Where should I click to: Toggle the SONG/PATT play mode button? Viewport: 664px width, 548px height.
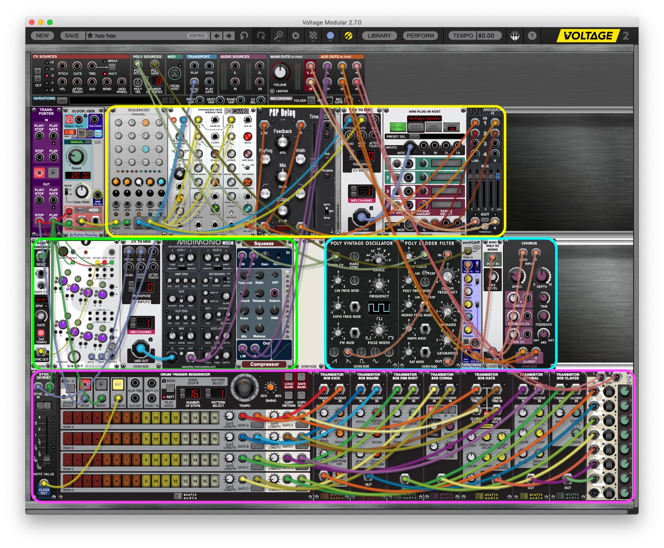pyautogui.click(x=169, y=389)
